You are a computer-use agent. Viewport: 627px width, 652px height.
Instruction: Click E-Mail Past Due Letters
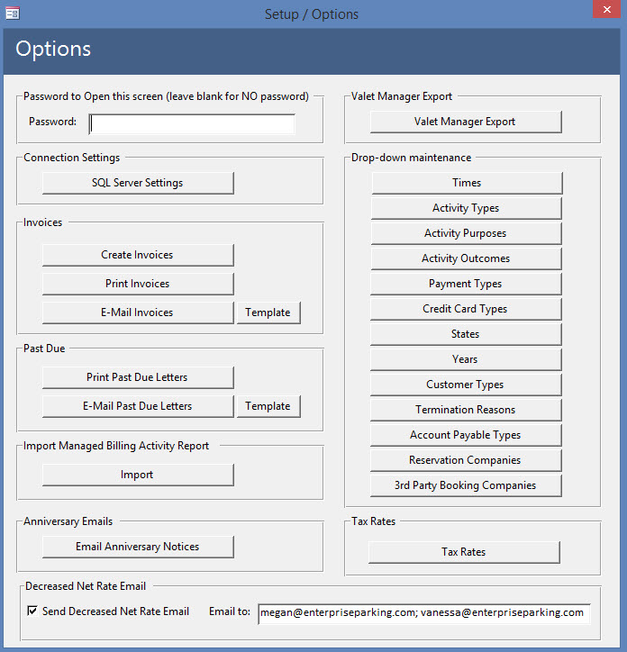click(x=138, y=406)
